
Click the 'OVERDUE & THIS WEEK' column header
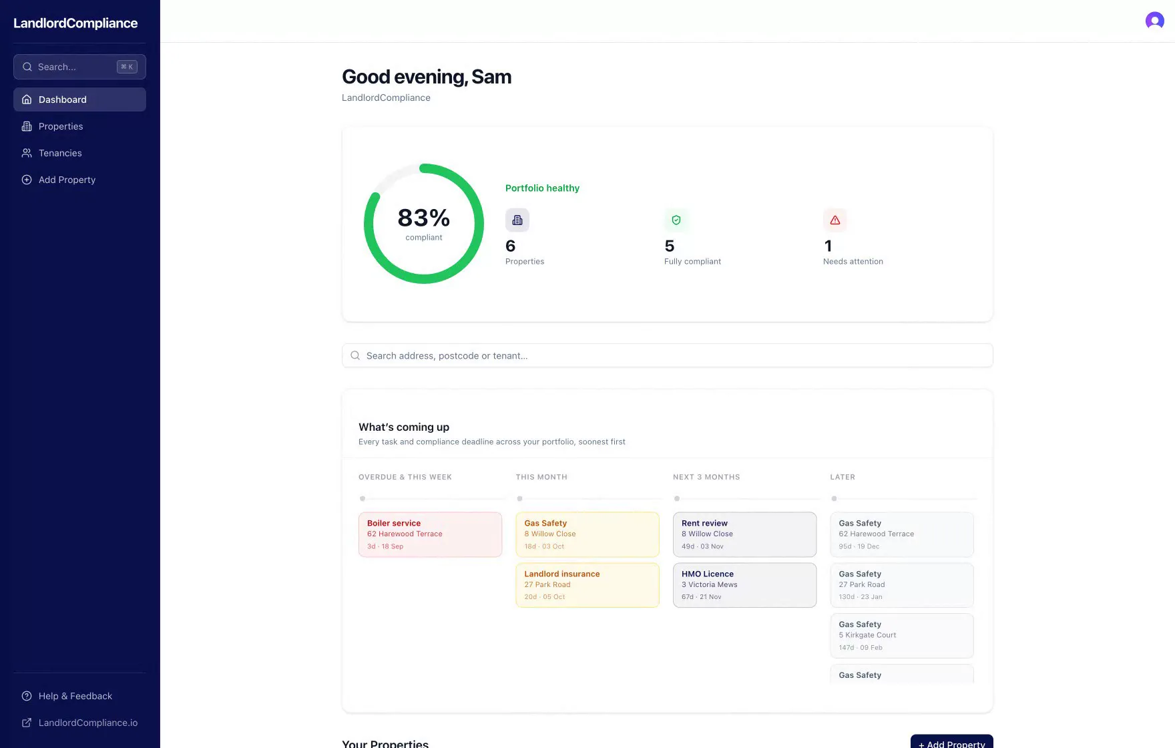pos(405,477)
